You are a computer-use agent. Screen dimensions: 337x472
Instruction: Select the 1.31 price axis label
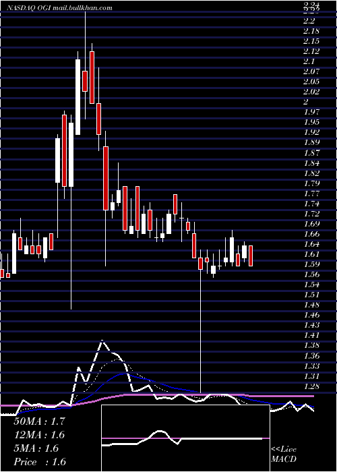coord(311,376)
